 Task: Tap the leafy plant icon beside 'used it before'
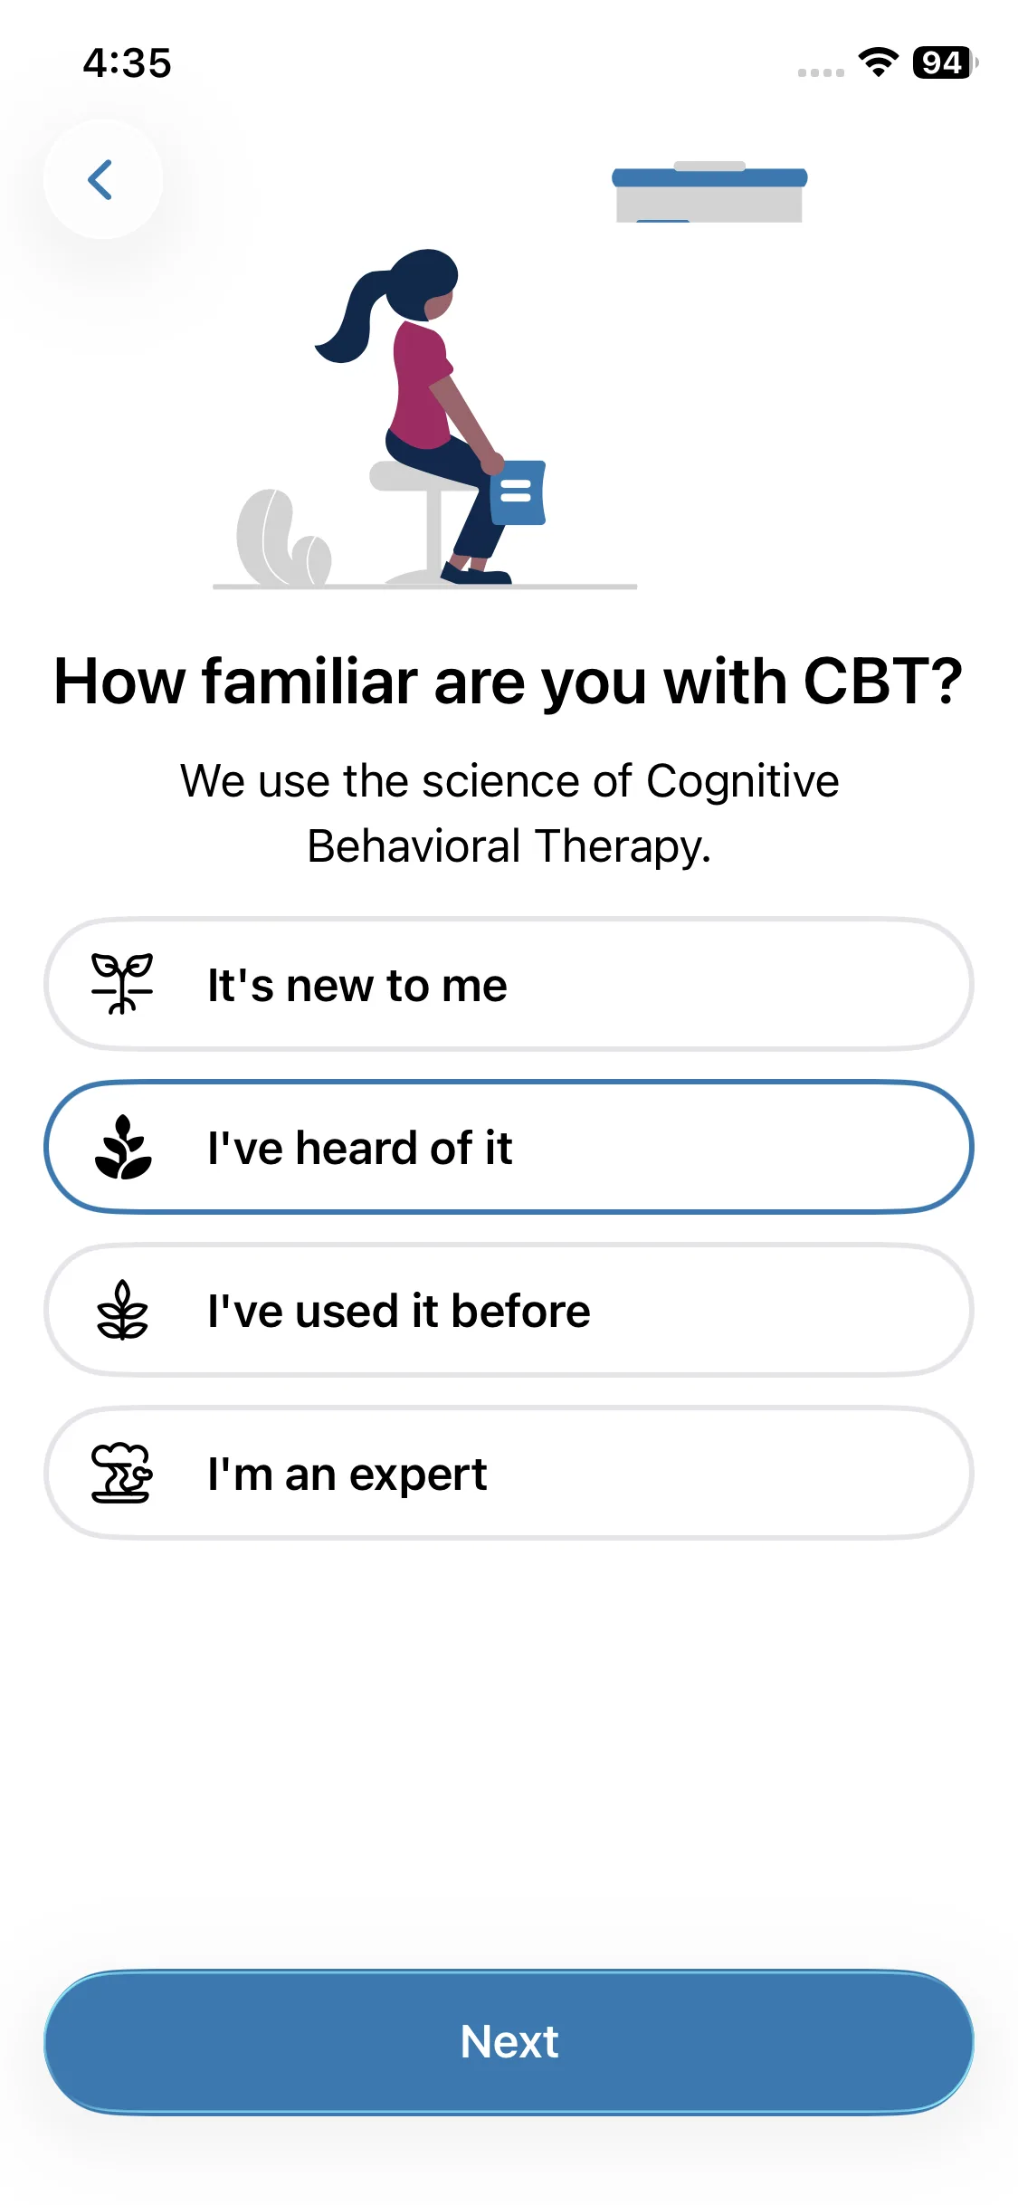tap(122, 1310)
